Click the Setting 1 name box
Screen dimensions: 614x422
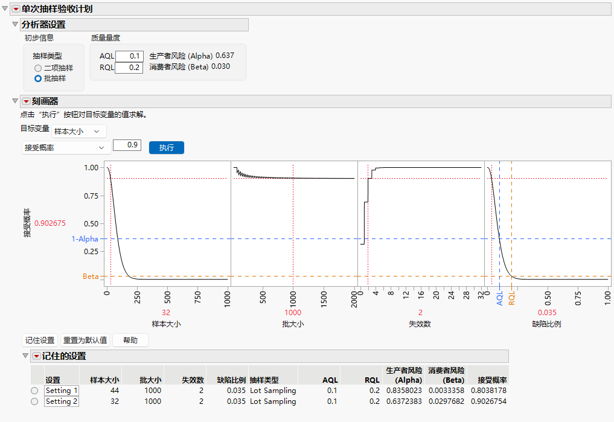coord(62,391)
